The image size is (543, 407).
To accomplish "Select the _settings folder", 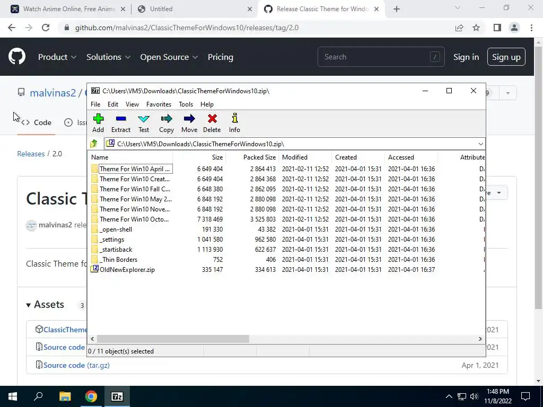I will 111,239.
